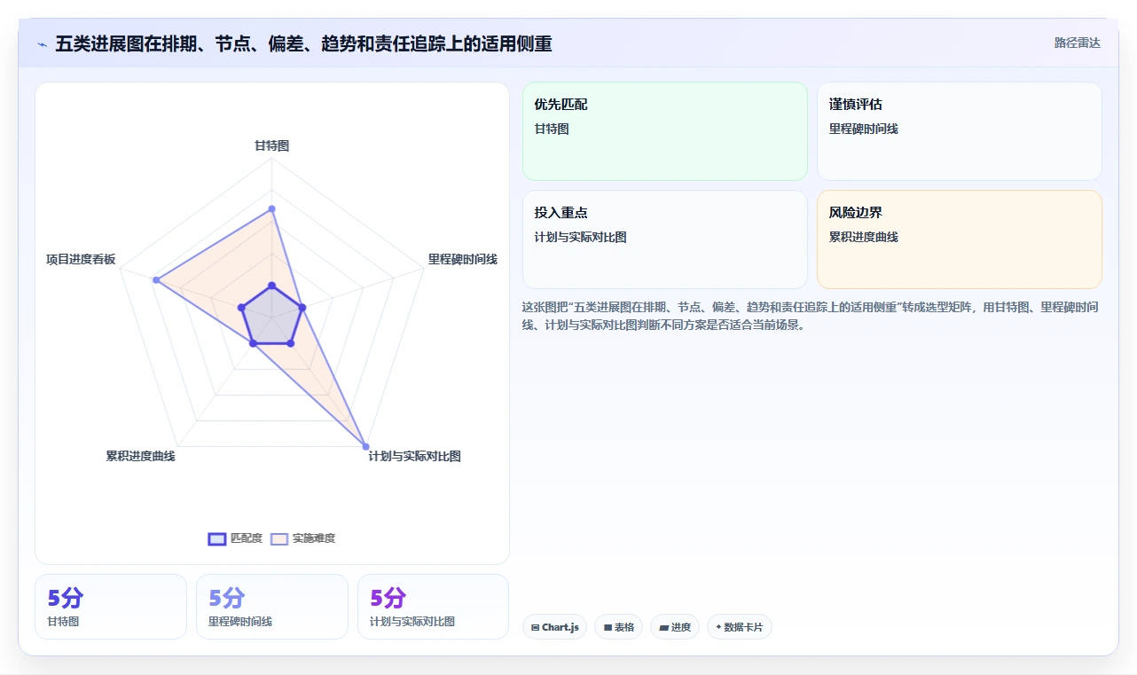Screen dimensions: 1137x675
Task: Click the 甘特图 radar axis label
Action: coord(271,145)
